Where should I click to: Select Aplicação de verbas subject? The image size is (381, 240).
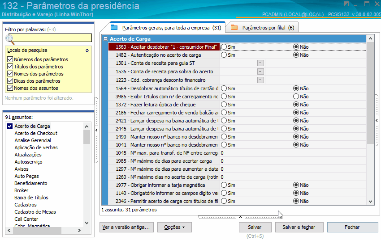tap(36, 147)
